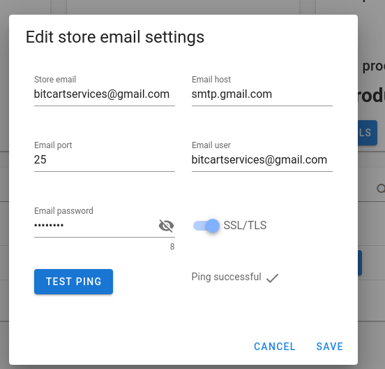Focus the Store email input field
The height and width of the screenshot is (369, 385).
click(105, 94)
